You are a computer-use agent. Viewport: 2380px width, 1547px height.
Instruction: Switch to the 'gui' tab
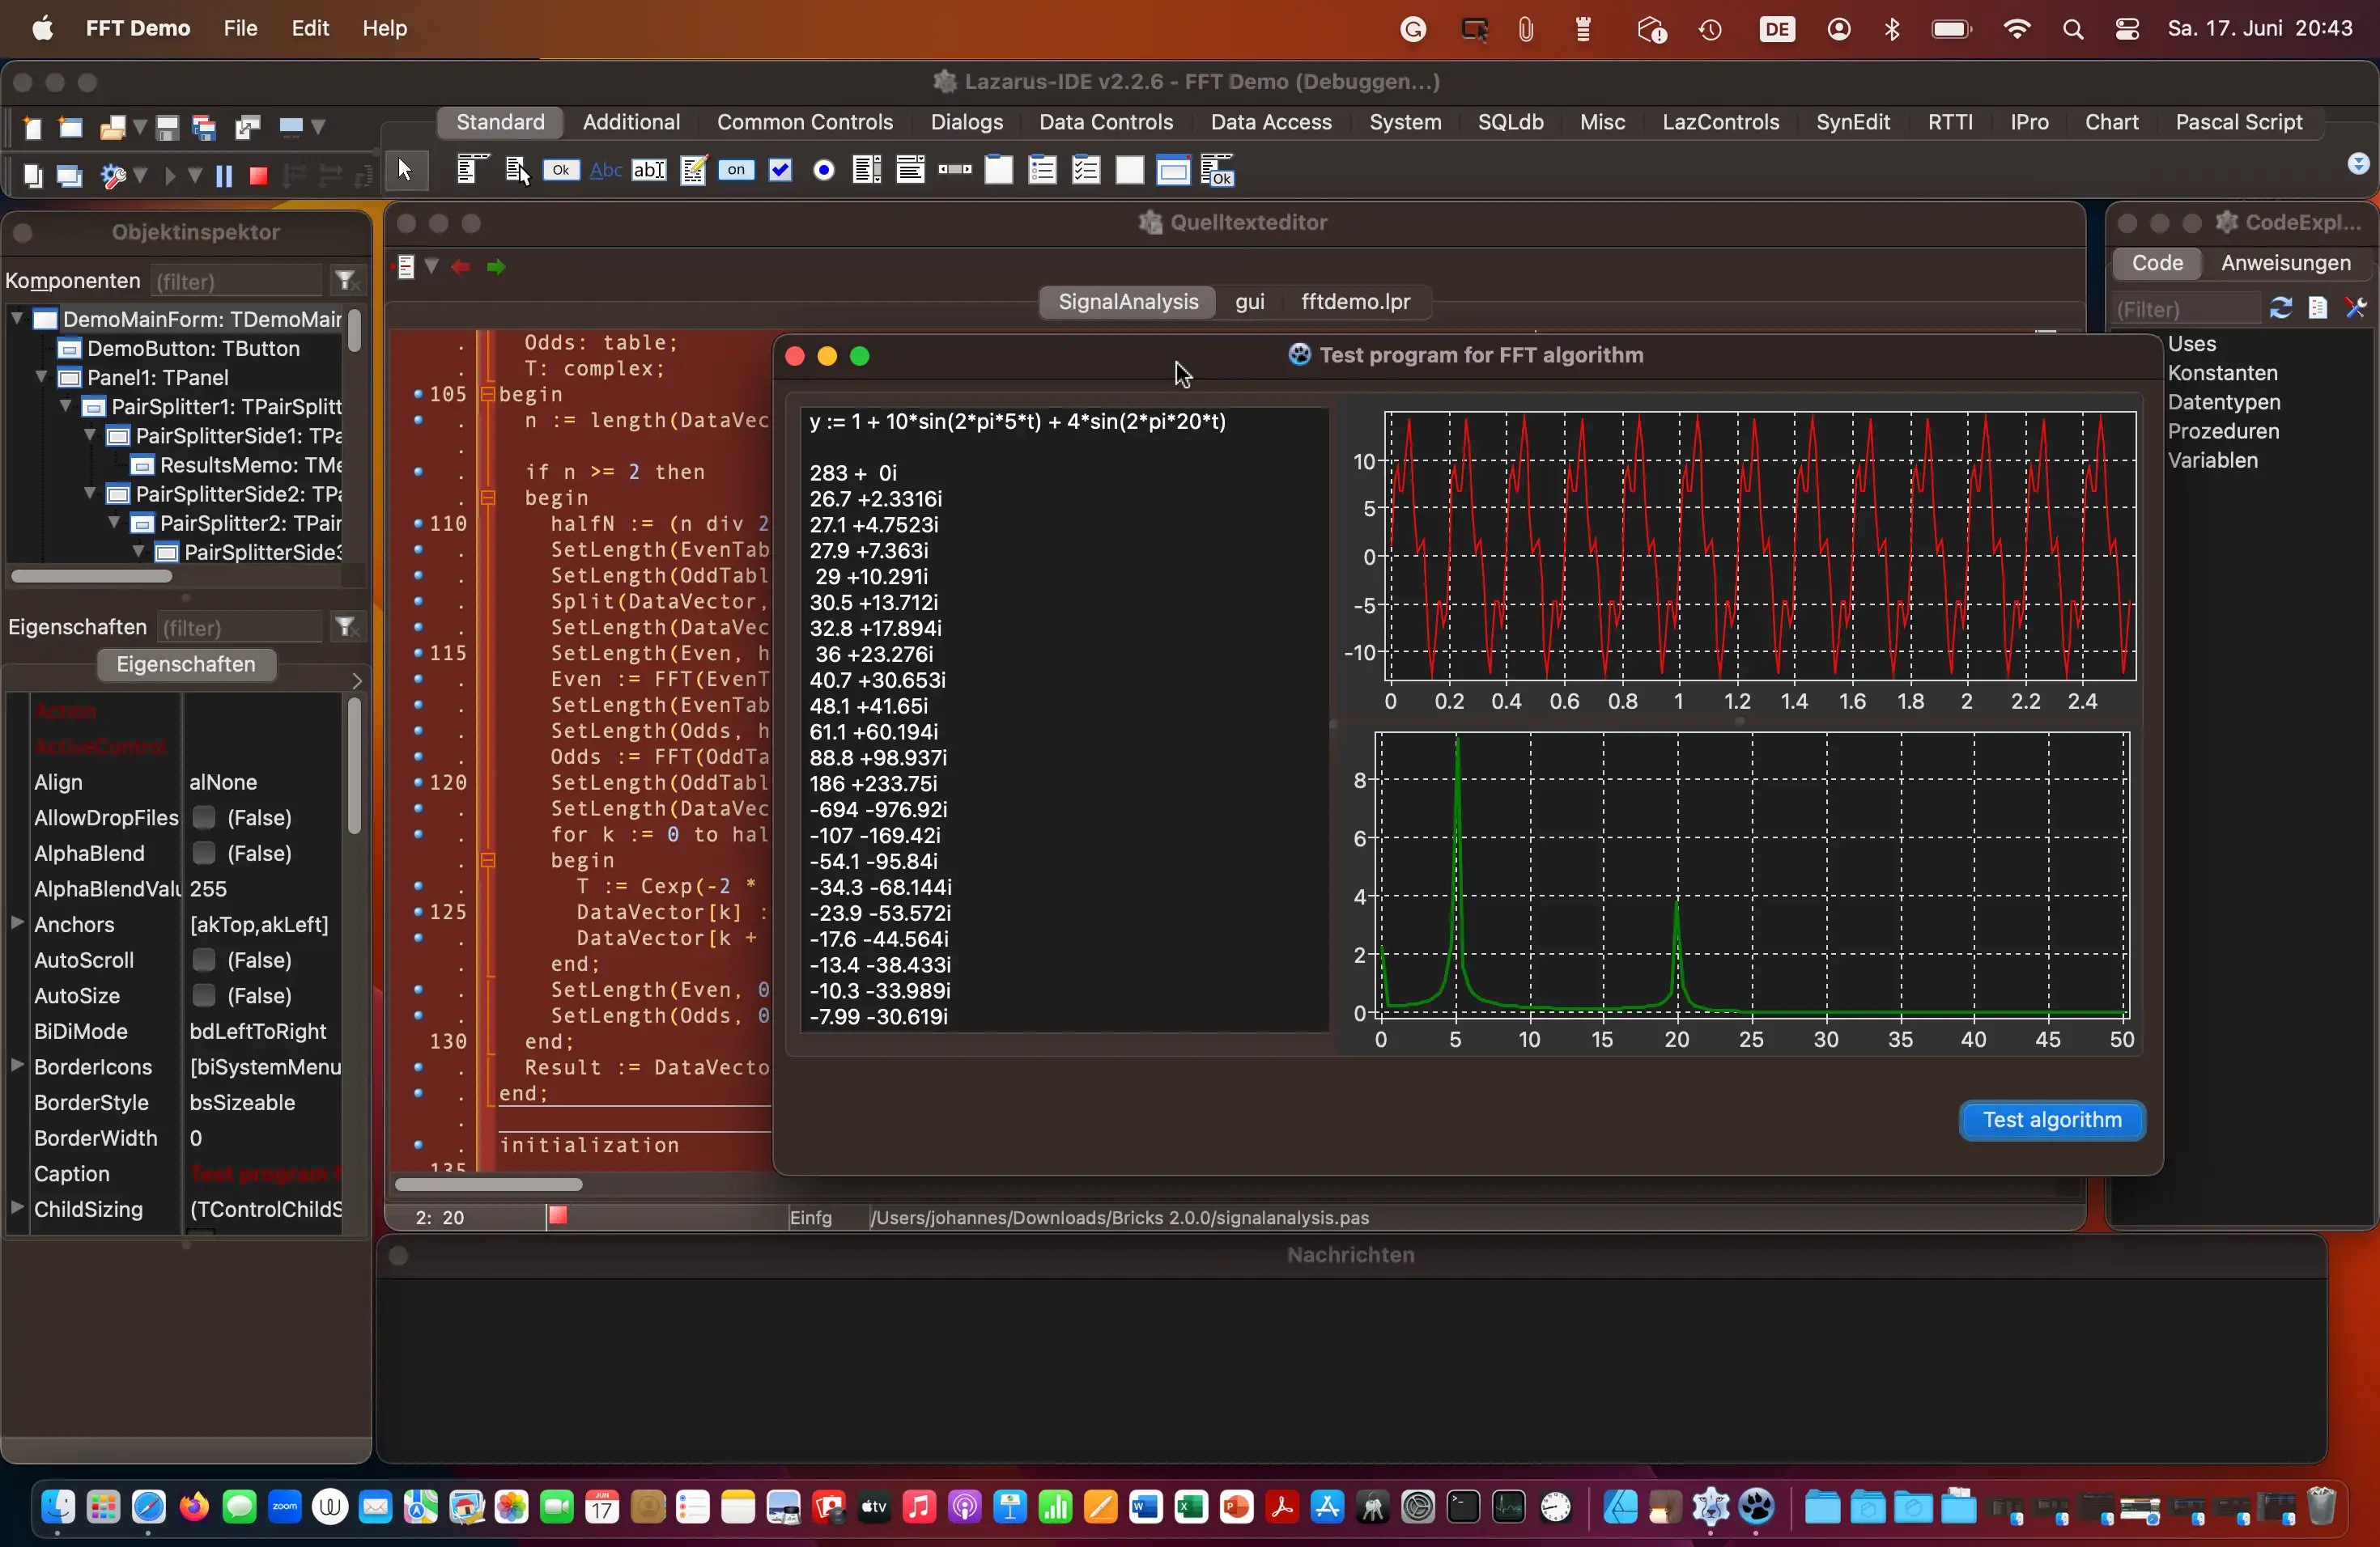[x=1251, y=300]
